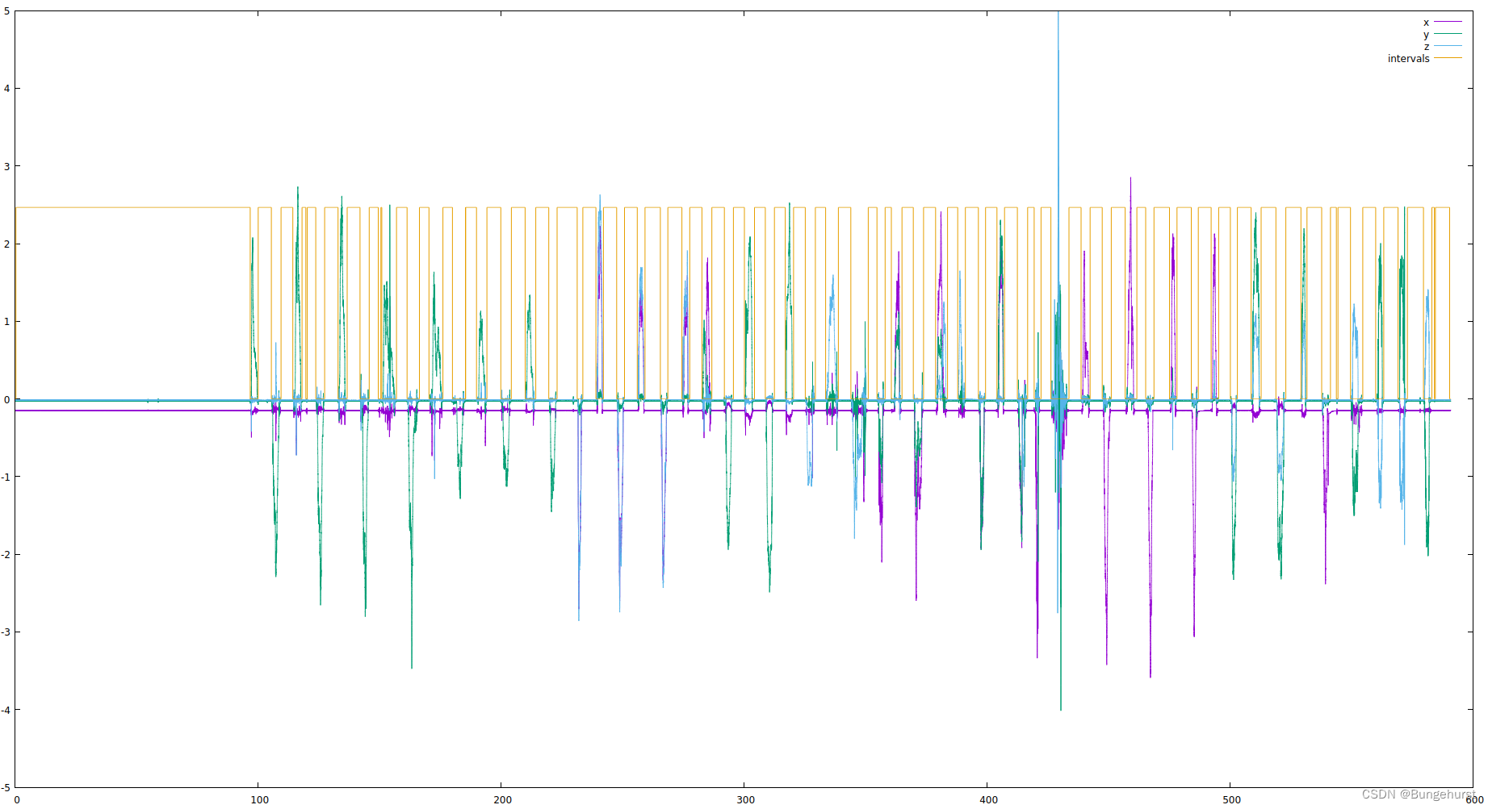
Task: Click the x-axis tick label "500"
Action: 1231,800
